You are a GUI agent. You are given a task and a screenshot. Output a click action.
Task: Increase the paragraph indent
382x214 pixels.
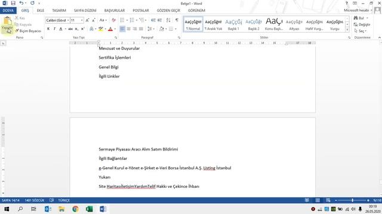(159, 20)
